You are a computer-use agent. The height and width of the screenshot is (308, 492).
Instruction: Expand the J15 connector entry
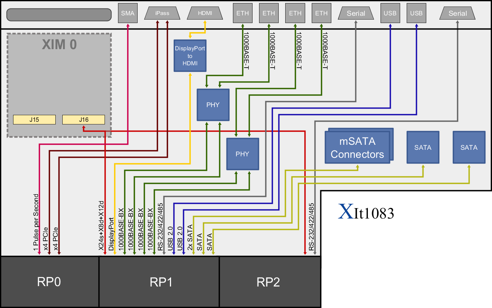[x=34, y=119]
